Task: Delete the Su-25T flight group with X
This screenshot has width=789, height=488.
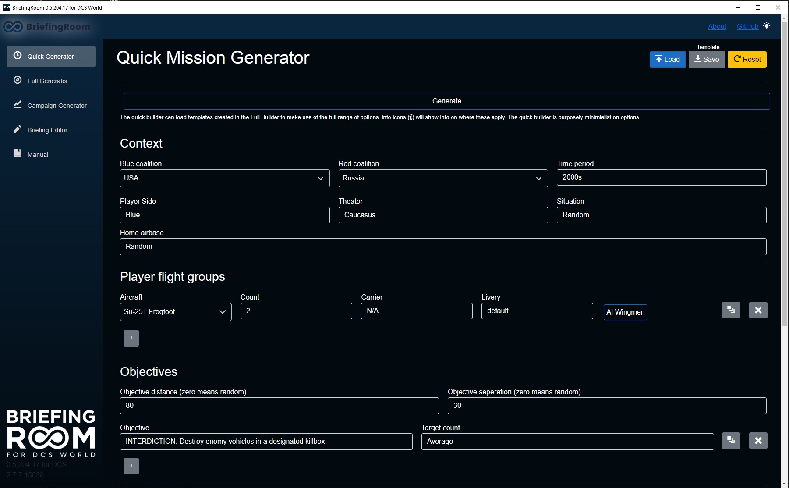Action: click(758, 310)
